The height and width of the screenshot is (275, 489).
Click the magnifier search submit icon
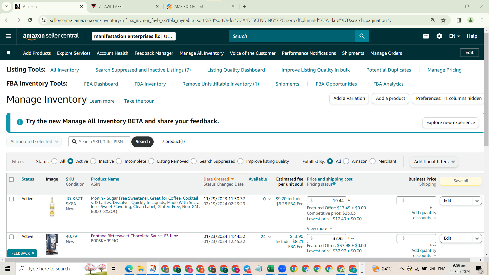pos(362,36)
